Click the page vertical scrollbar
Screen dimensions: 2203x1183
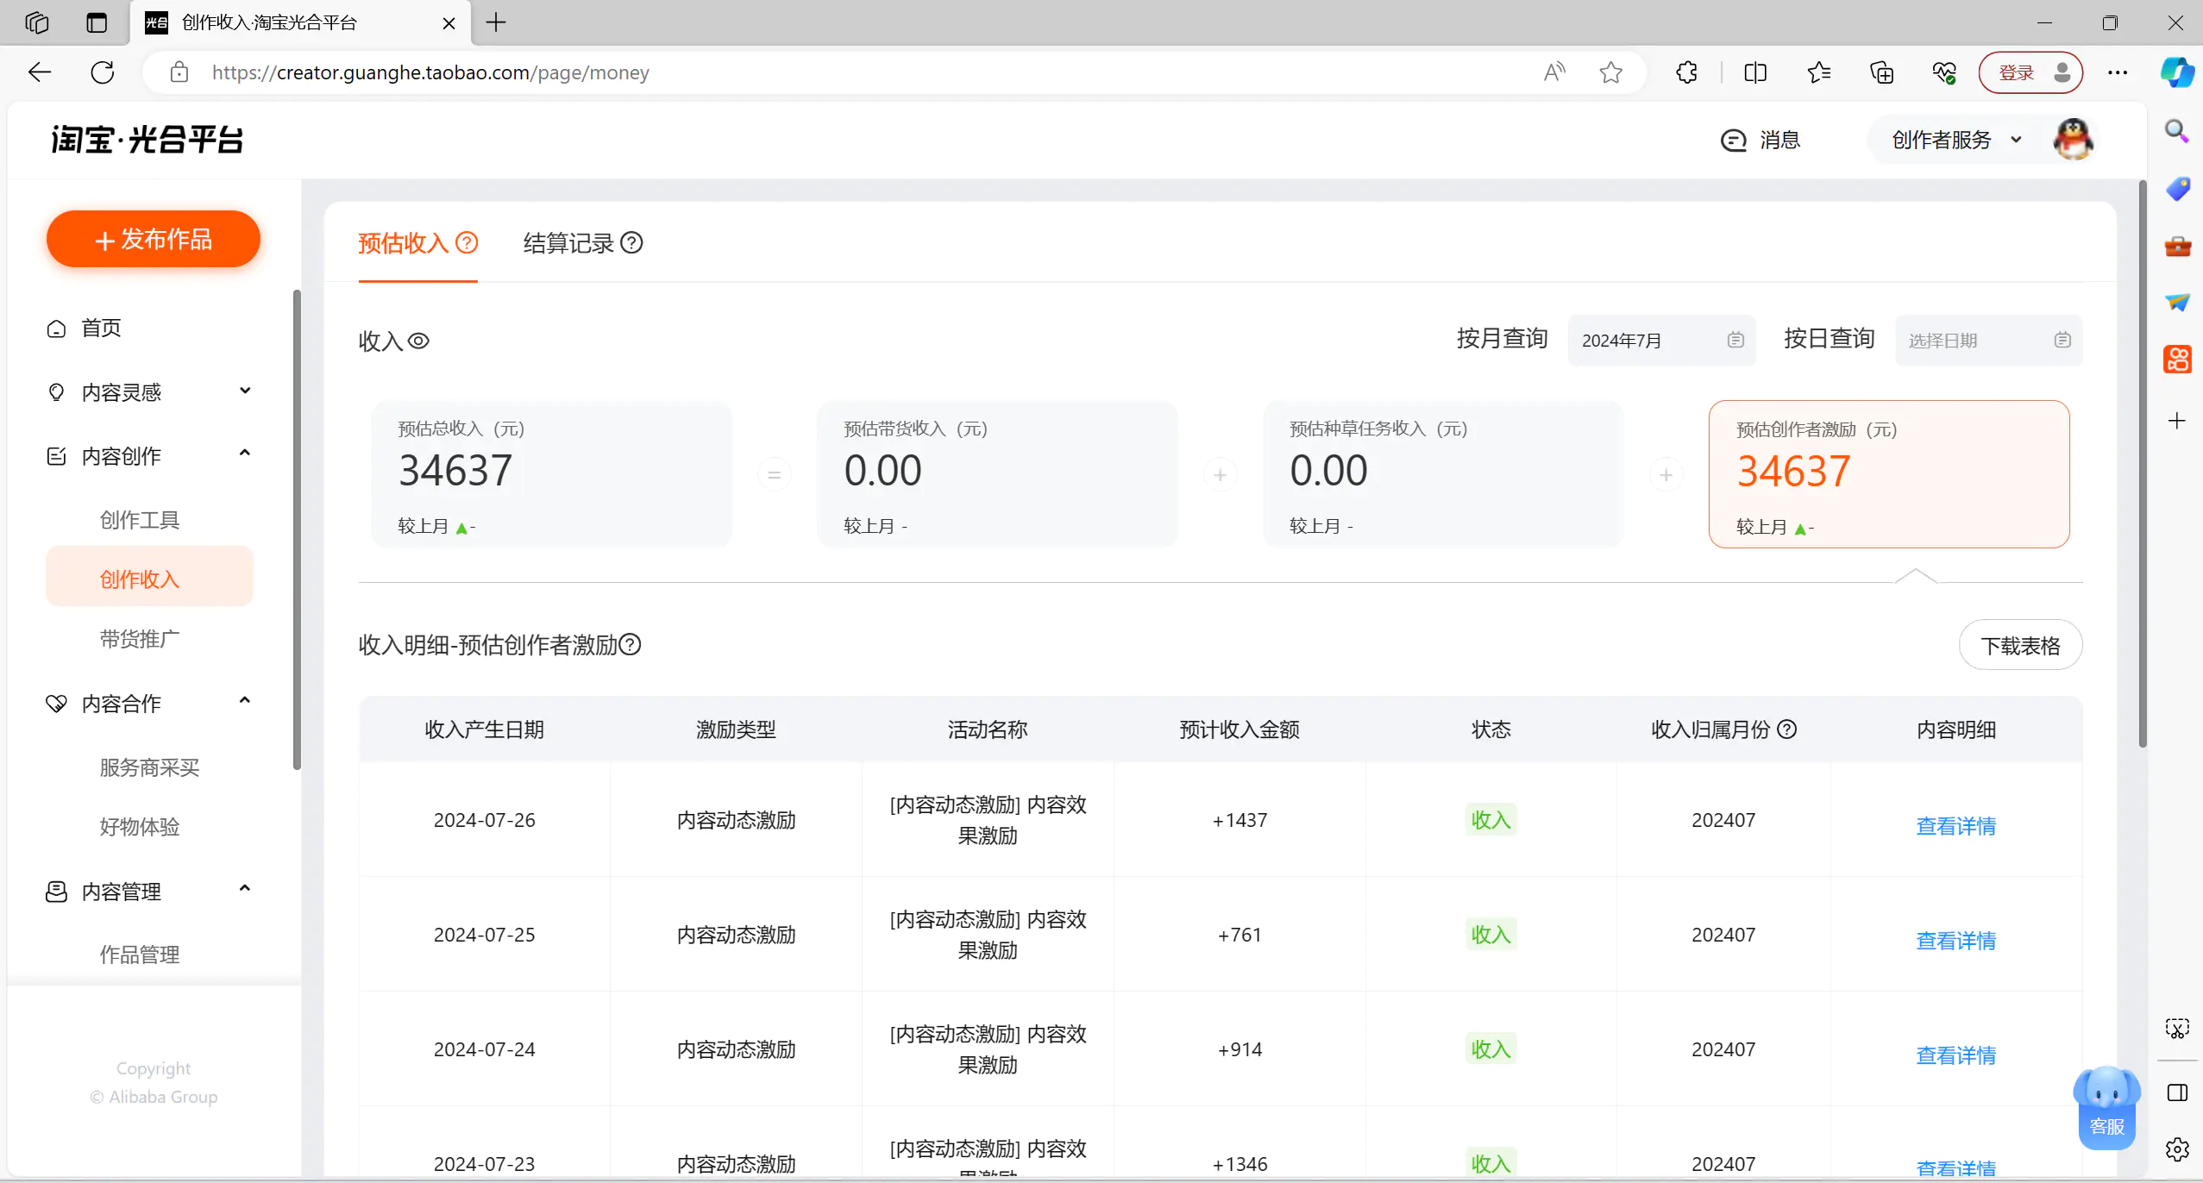2142,466
